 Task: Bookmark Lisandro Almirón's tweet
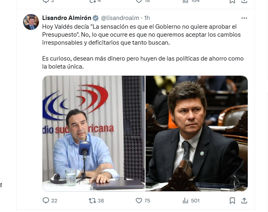click(232, 200)
